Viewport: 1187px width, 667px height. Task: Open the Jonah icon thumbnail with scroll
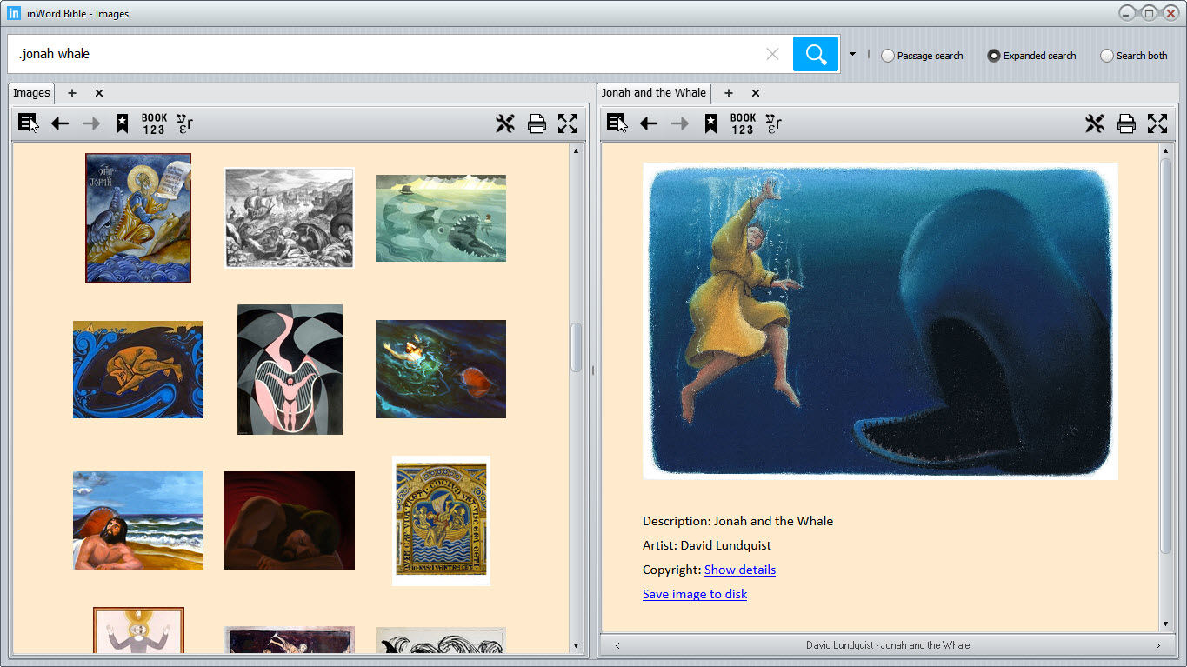click(x=138, y=218)
